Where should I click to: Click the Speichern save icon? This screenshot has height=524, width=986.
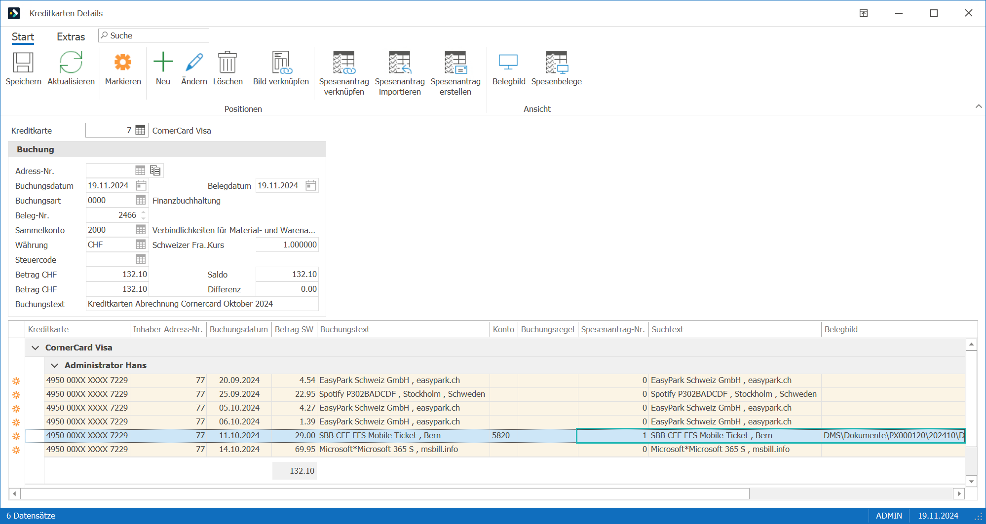click(x=23, y=63)
